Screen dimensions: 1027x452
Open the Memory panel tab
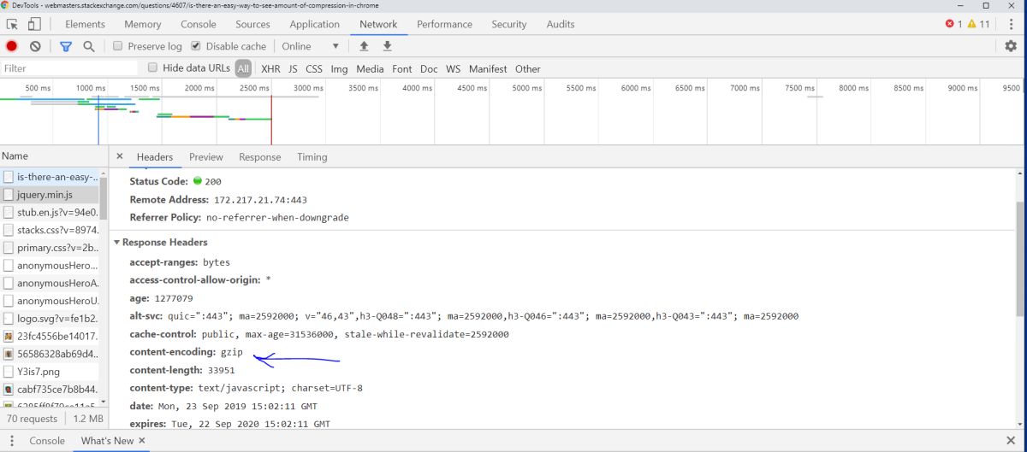point(143,24)
